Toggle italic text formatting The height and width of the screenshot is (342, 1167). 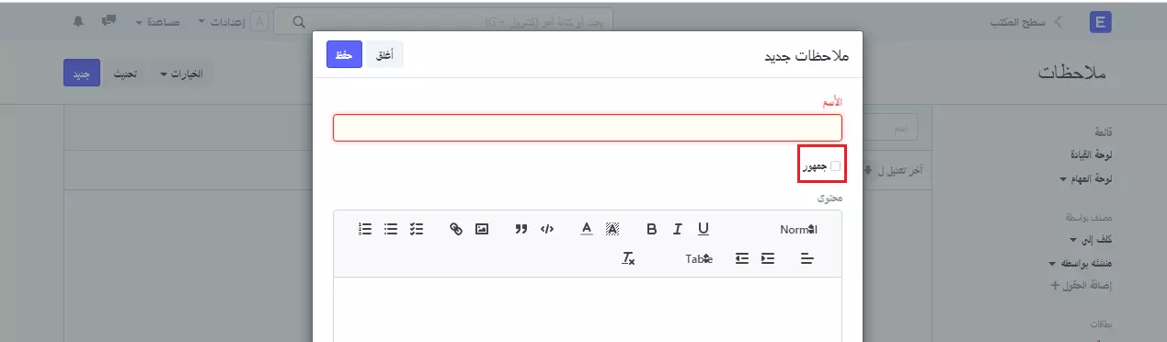pyautogui.click(x=678, y=229)
